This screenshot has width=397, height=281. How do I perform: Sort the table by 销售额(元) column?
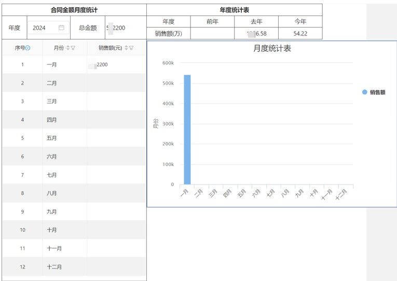126,48
